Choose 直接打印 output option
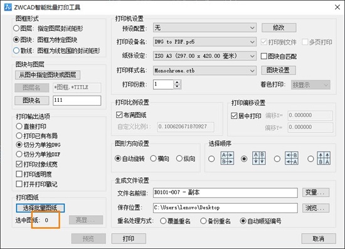 [x=19, y=126]
